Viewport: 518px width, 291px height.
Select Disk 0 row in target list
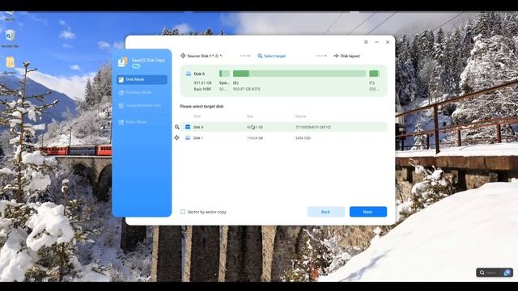(x=283, y=127)
